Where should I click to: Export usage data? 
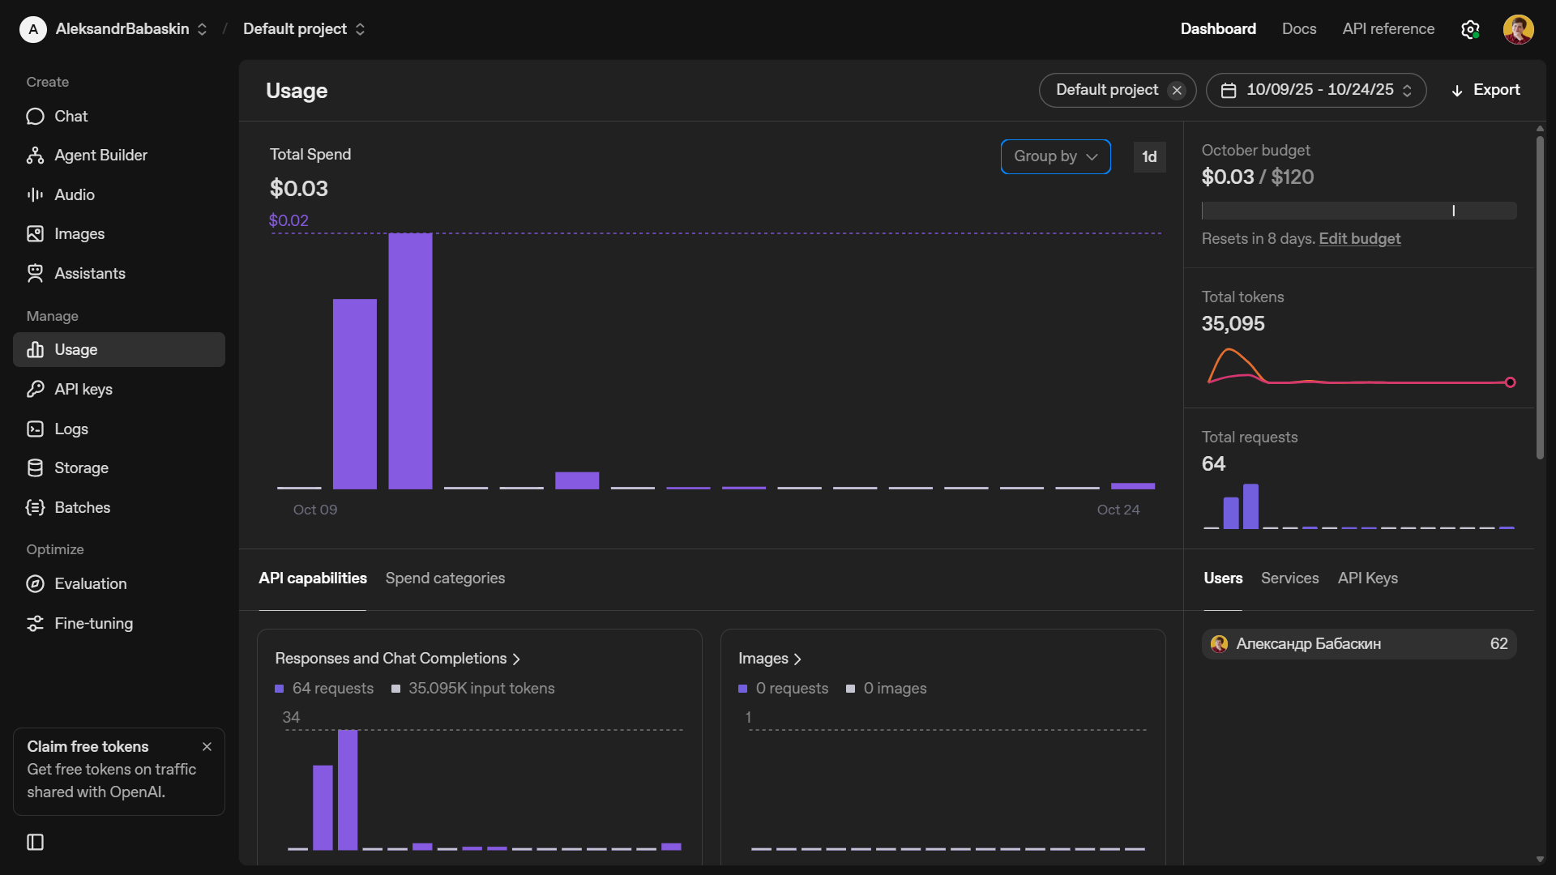(1485, 90)
